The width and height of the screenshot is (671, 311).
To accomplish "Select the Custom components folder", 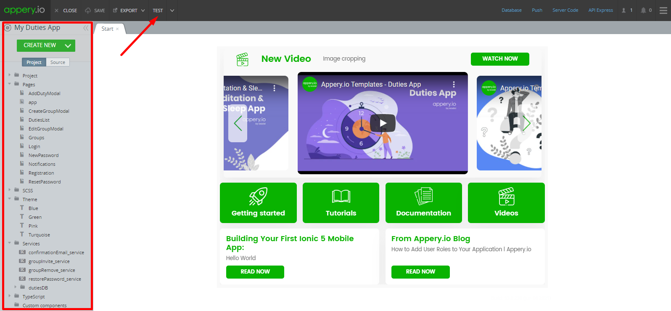I will point(44,306).
